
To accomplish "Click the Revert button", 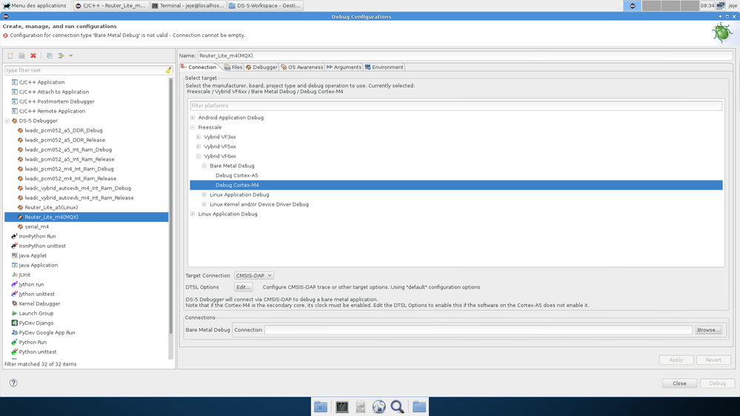I will [713, 360].
